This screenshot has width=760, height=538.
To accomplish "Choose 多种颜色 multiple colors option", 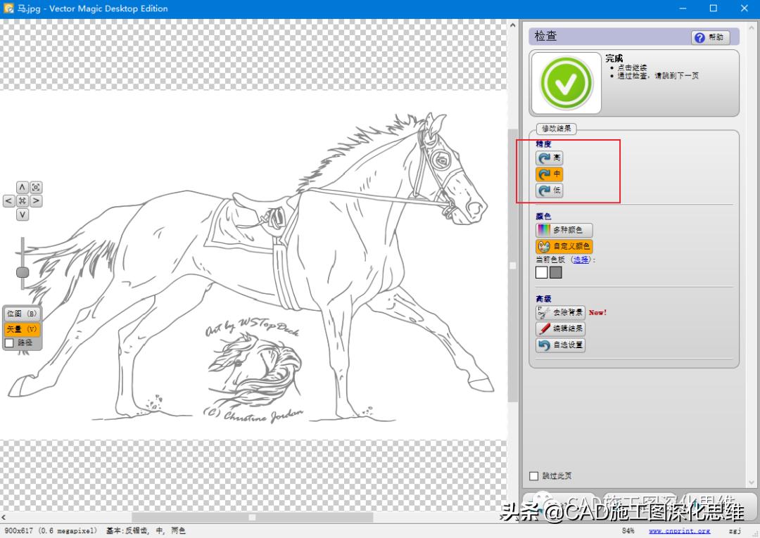I will pos(564,230).
